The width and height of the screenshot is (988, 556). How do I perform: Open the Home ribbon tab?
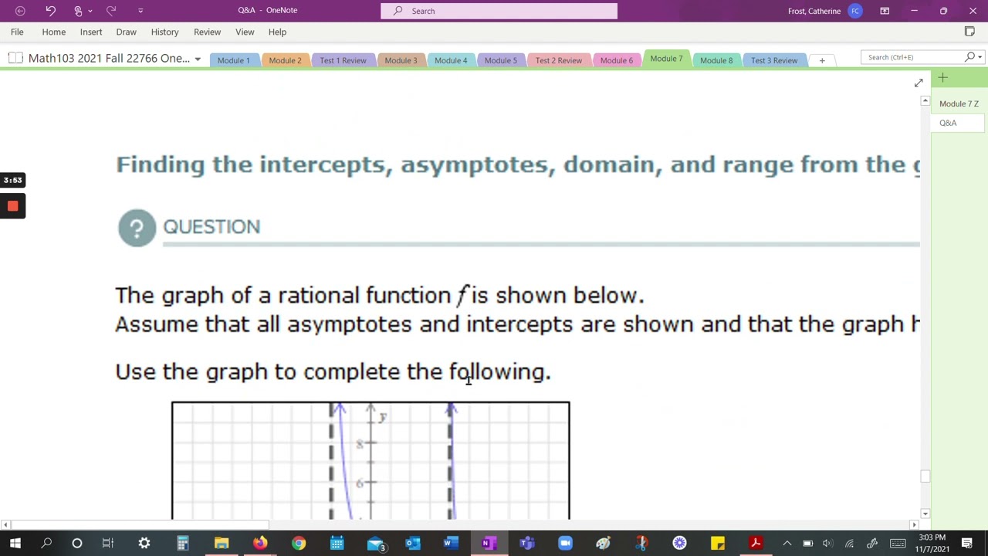[54, 32]
